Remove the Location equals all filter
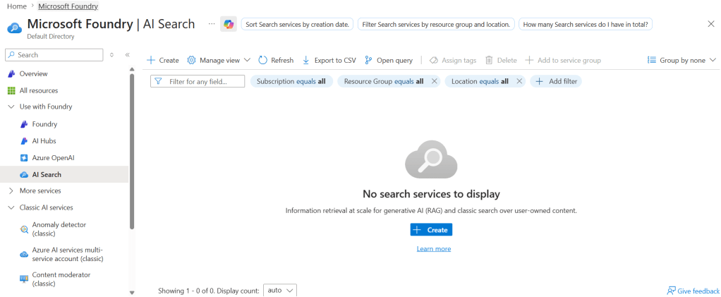 click(x=519, y=81)
